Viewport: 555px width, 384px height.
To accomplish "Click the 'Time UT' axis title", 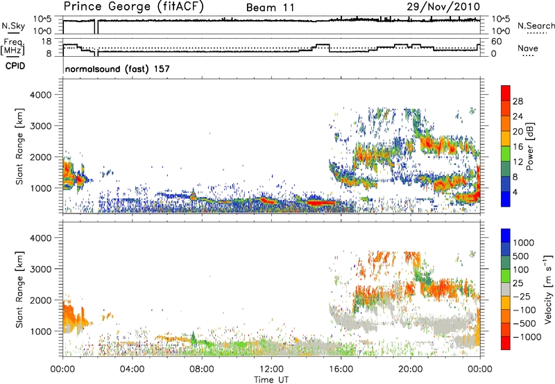I will (271, 380).
